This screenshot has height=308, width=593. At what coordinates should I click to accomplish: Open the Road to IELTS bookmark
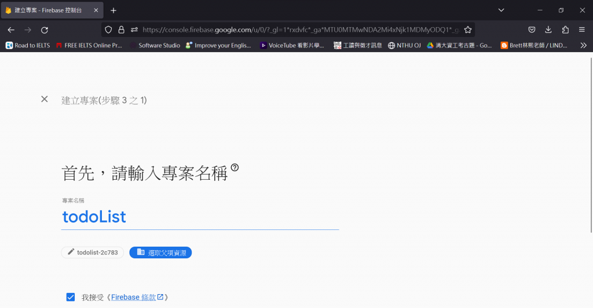tap(28, 45)
